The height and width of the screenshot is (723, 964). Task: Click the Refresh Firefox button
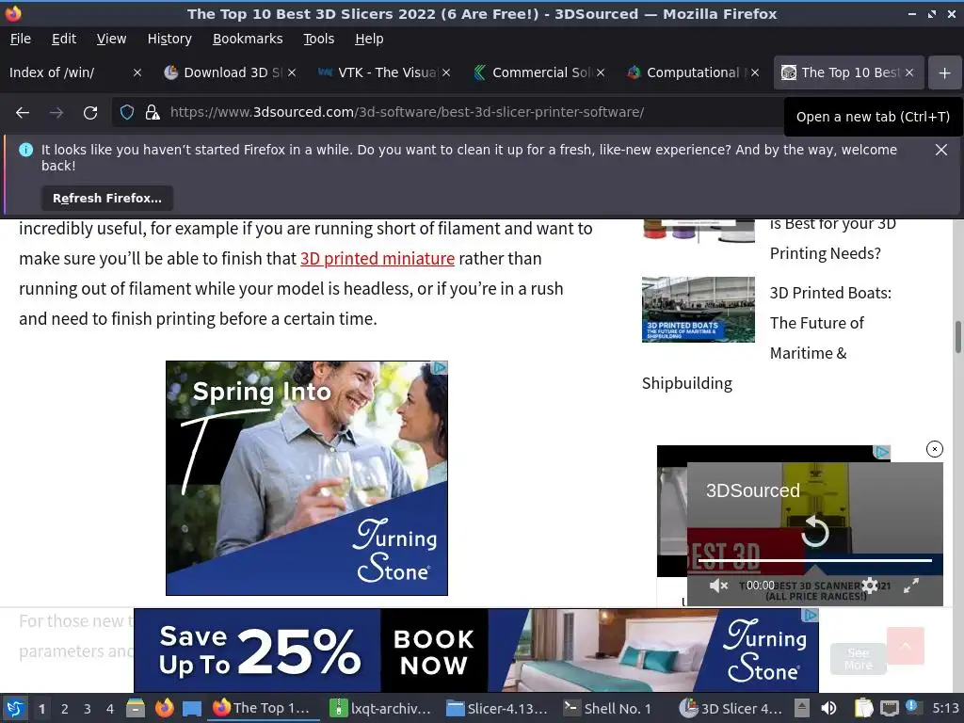(x=107, y=198)
